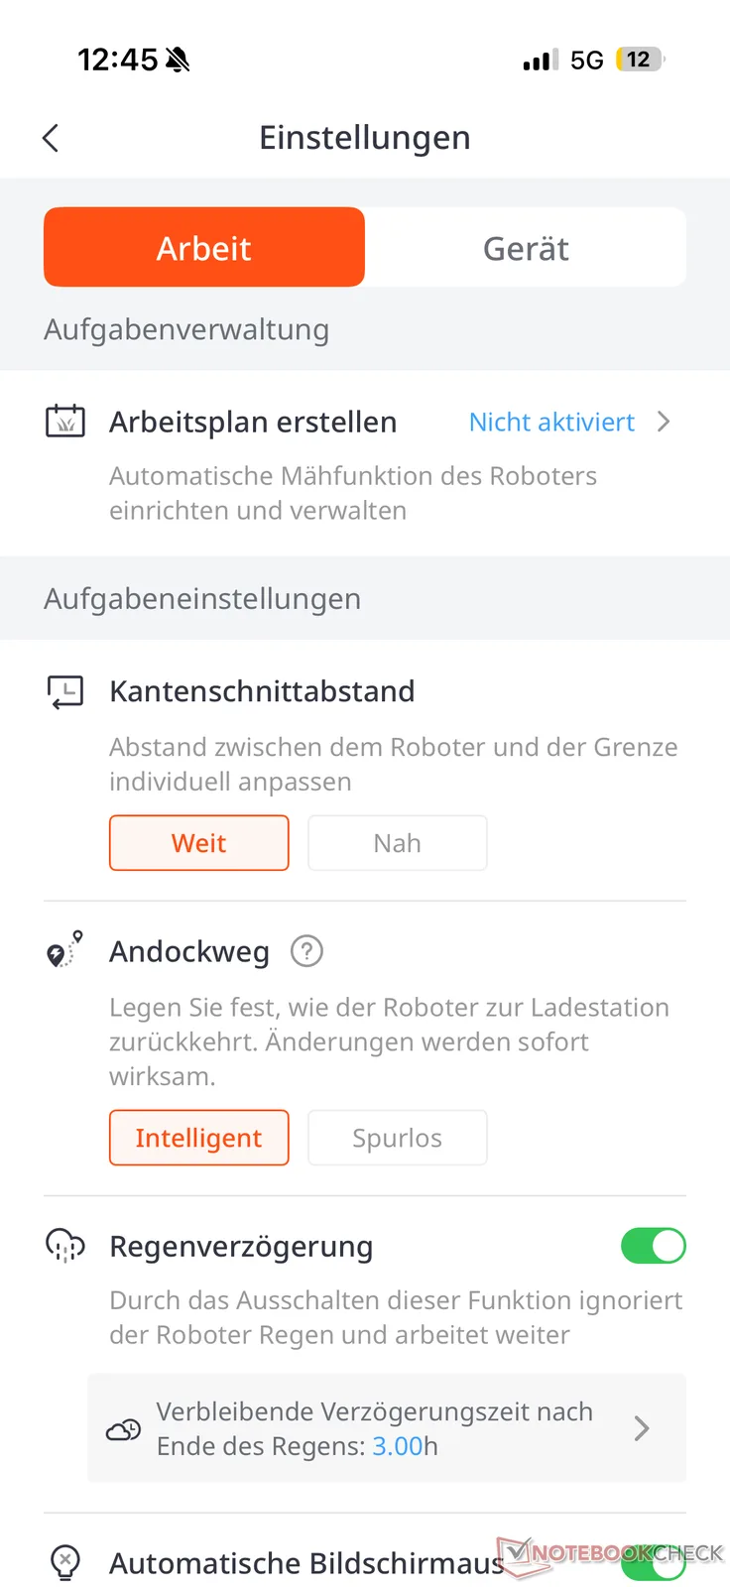The image size is (730, 1587).
Task: Select the Weit edge distance option
Action: [199, 843]
